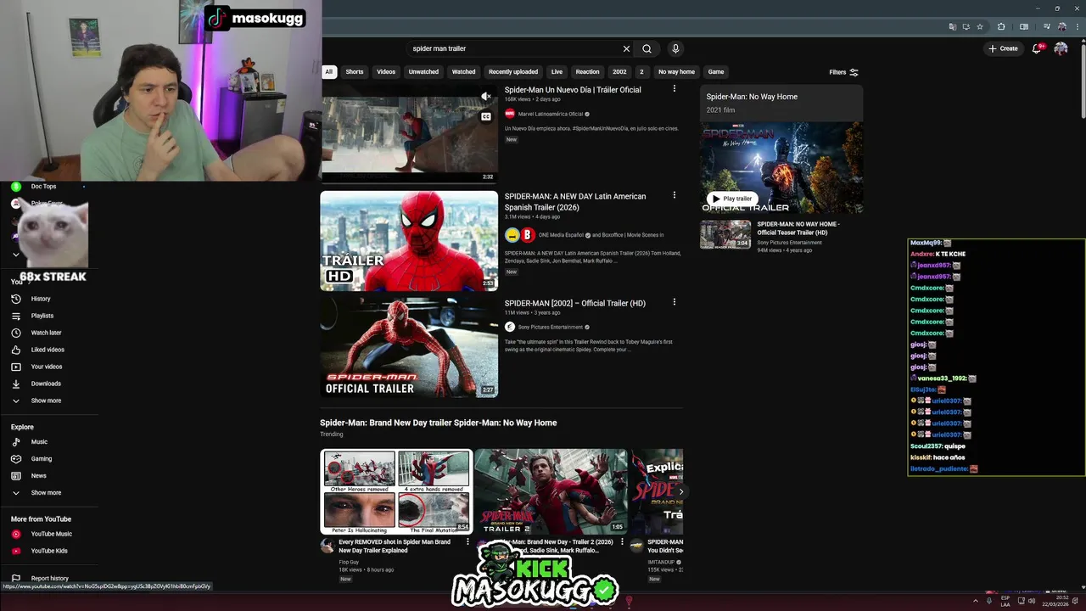Open options for Spider-Man Un Nuevo Día video
The height and width of the screenshot is (611, 1086).
675,89
